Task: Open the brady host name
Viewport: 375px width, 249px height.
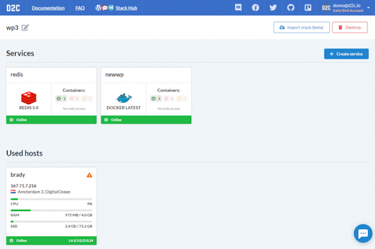Action: click(x=17, y=175)
